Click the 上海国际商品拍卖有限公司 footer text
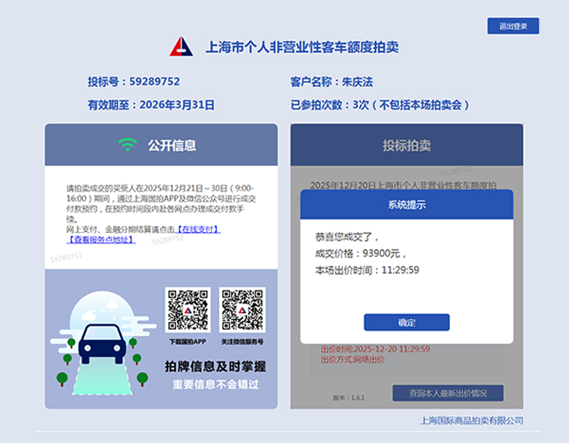Image resolution: width=569 pixels, height=443 pixels. [x=471, y=421]
